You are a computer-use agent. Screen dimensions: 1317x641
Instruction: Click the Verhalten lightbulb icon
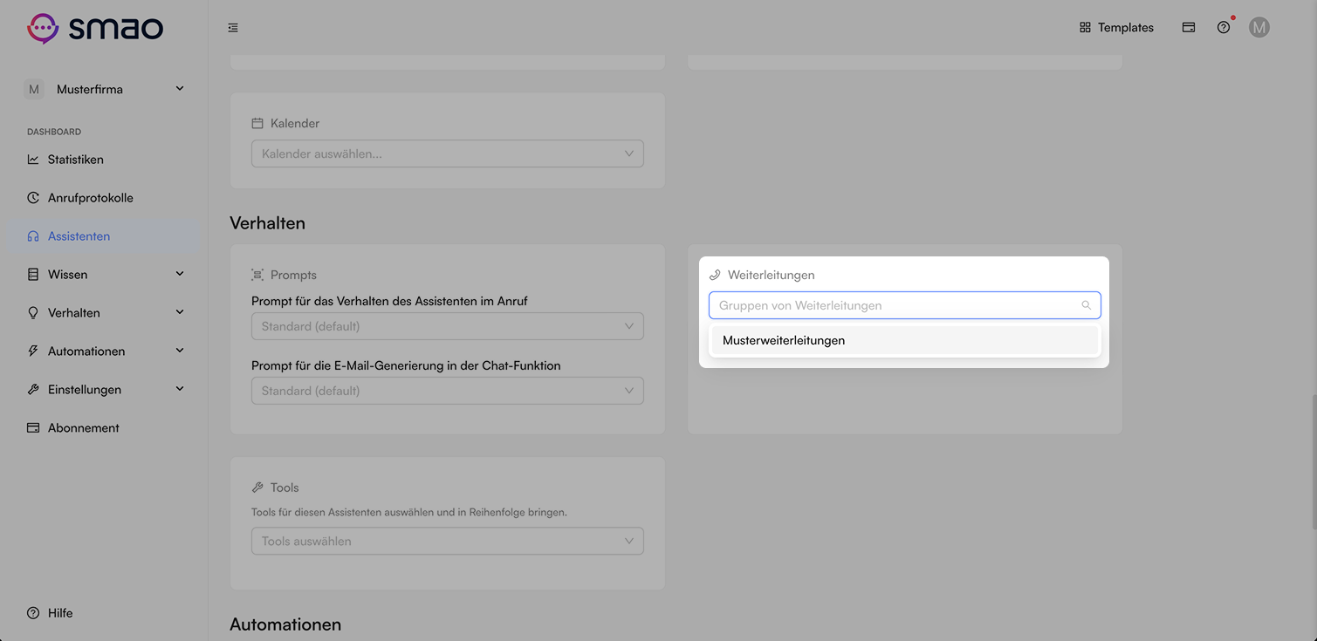pos(33,313)
